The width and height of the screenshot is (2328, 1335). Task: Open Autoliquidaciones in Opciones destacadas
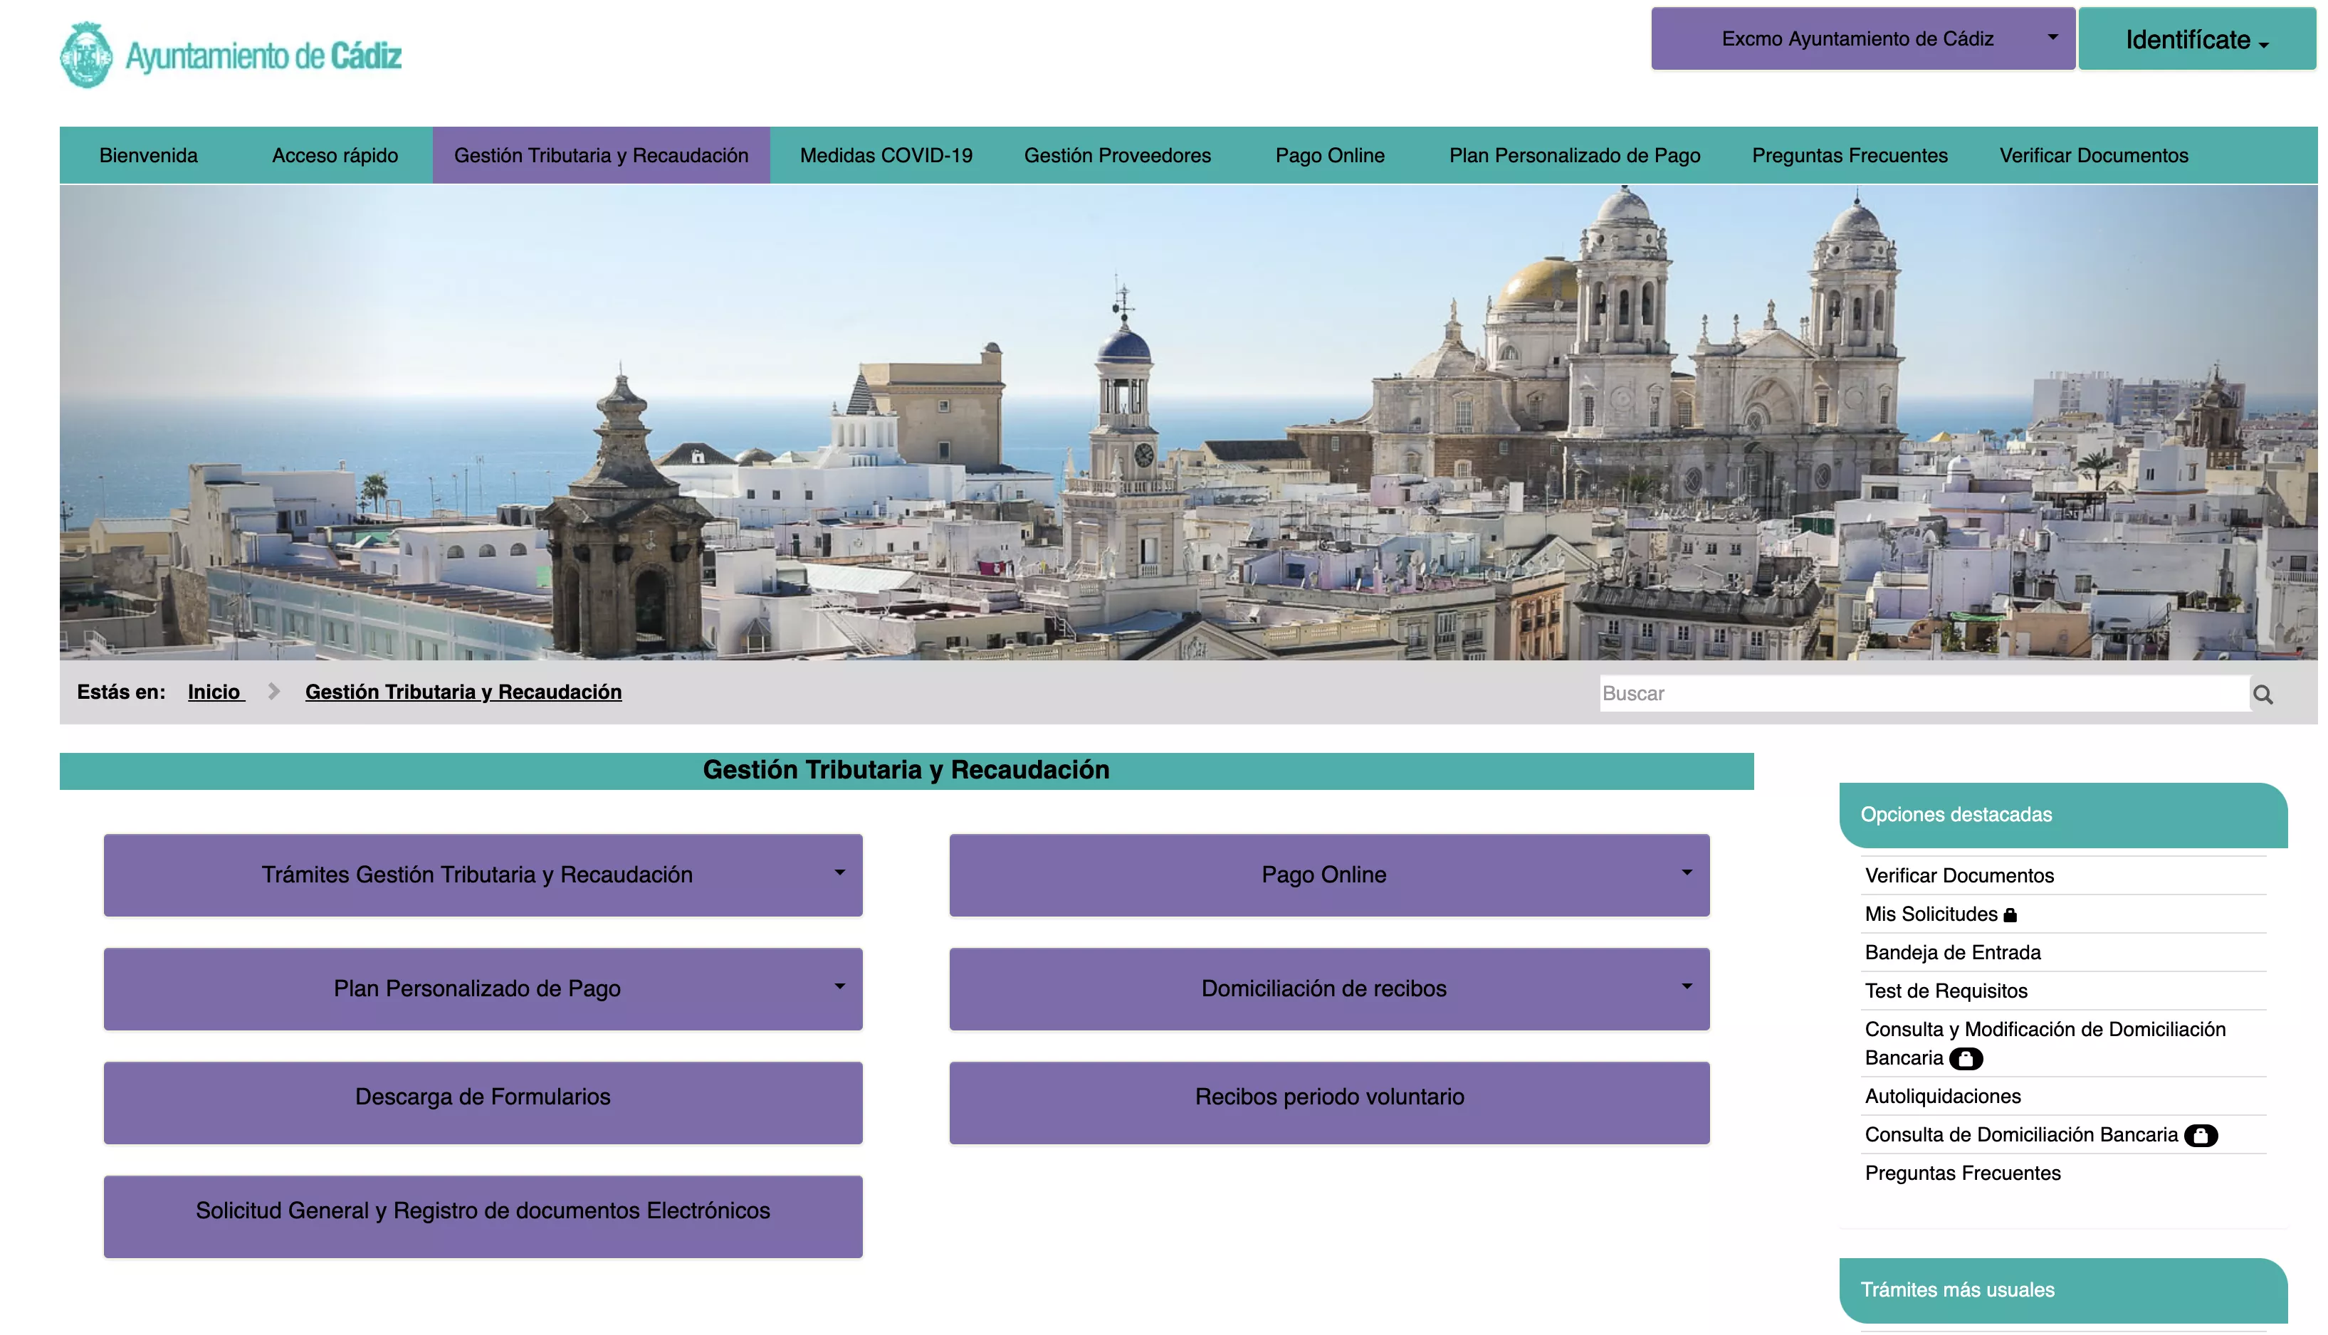click(1942, 1097)
